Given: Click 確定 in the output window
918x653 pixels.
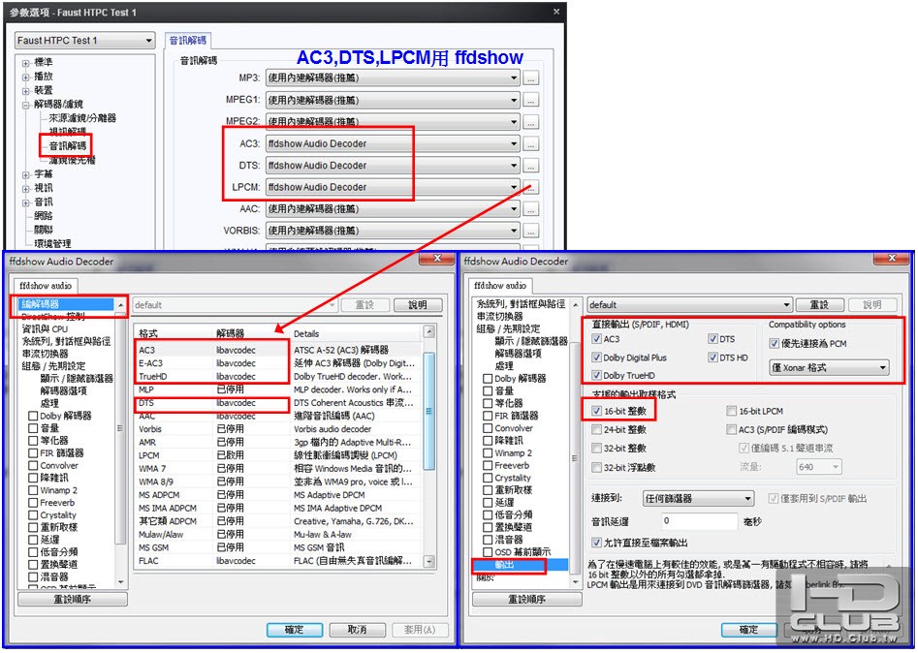Looking at the screenshot, I should 748,630.
